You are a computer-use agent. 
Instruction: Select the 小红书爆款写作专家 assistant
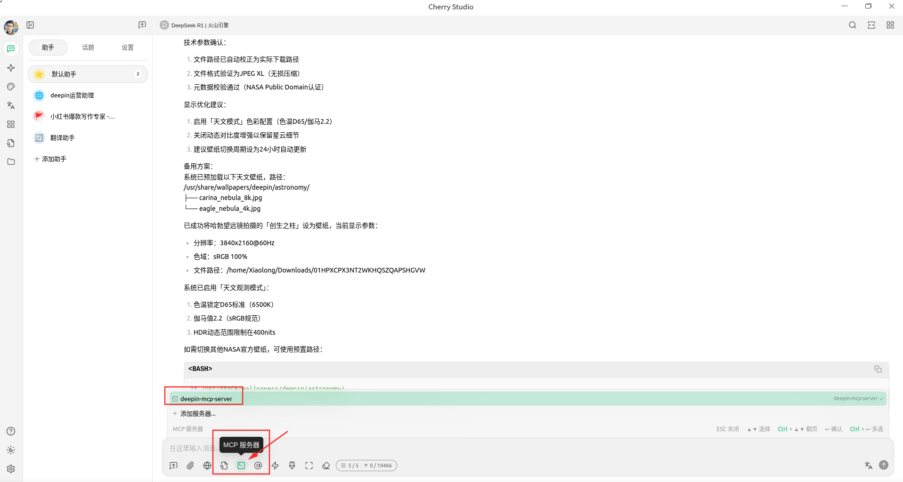tap(88, 117)
